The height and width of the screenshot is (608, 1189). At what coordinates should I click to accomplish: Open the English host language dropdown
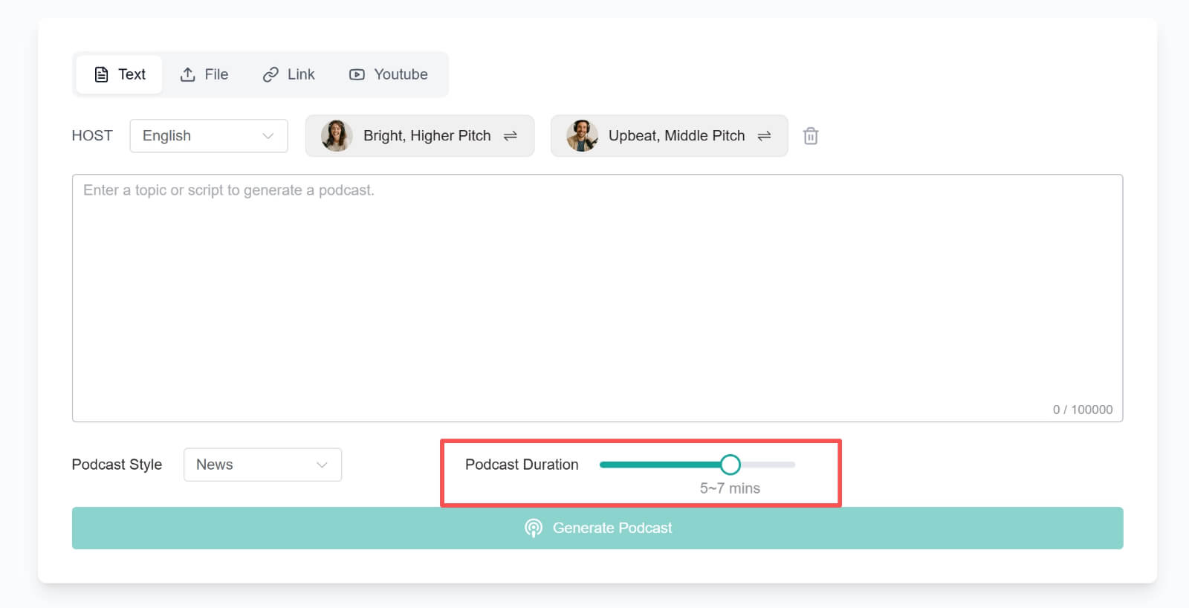208,136
